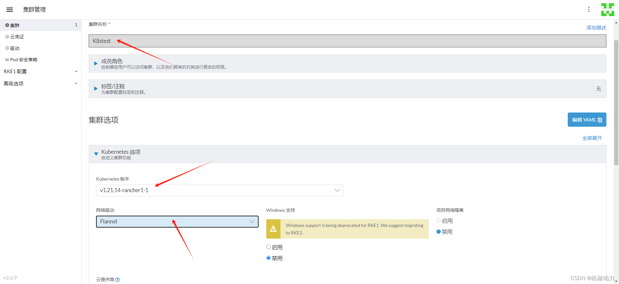Click the 集群管理 header title
This screenshot has width=619, height=284.
click(34, 10)
